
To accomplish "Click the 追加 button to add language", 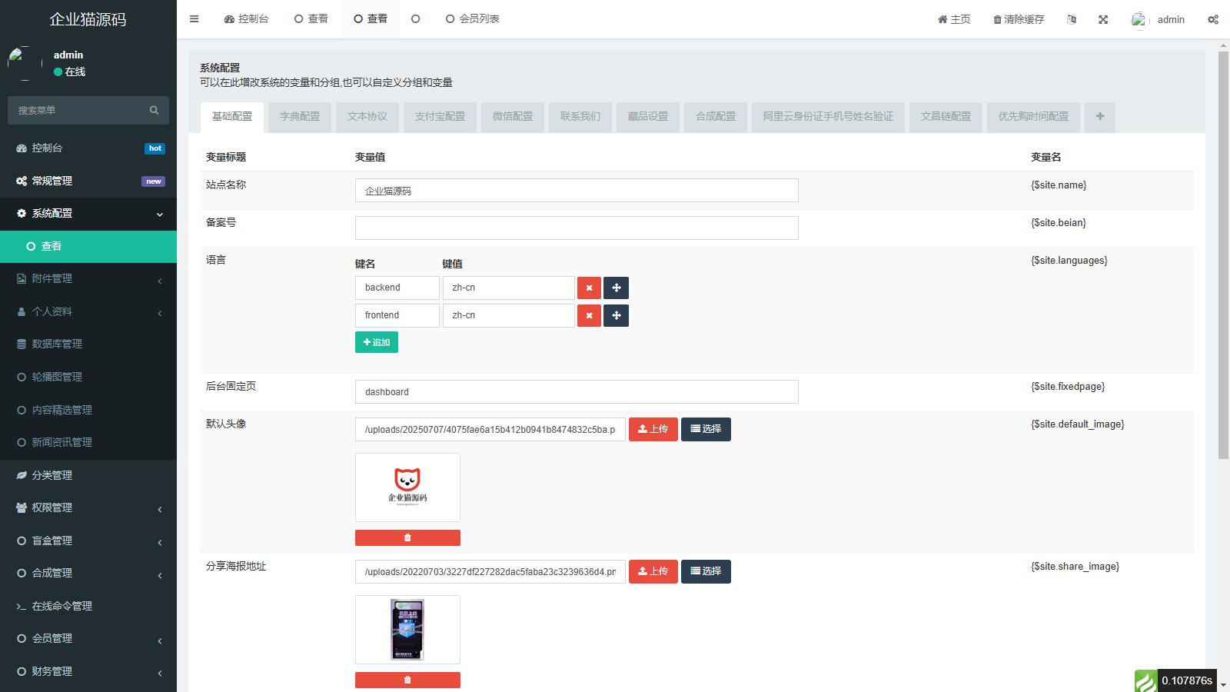I will tap(377, 342).
